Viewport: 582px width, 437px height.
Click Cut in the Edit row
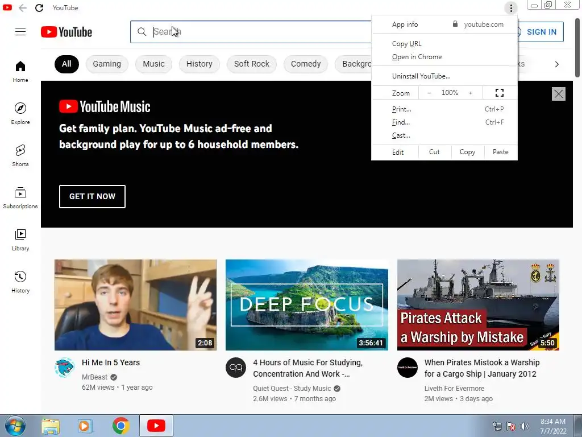click(435, 152)
